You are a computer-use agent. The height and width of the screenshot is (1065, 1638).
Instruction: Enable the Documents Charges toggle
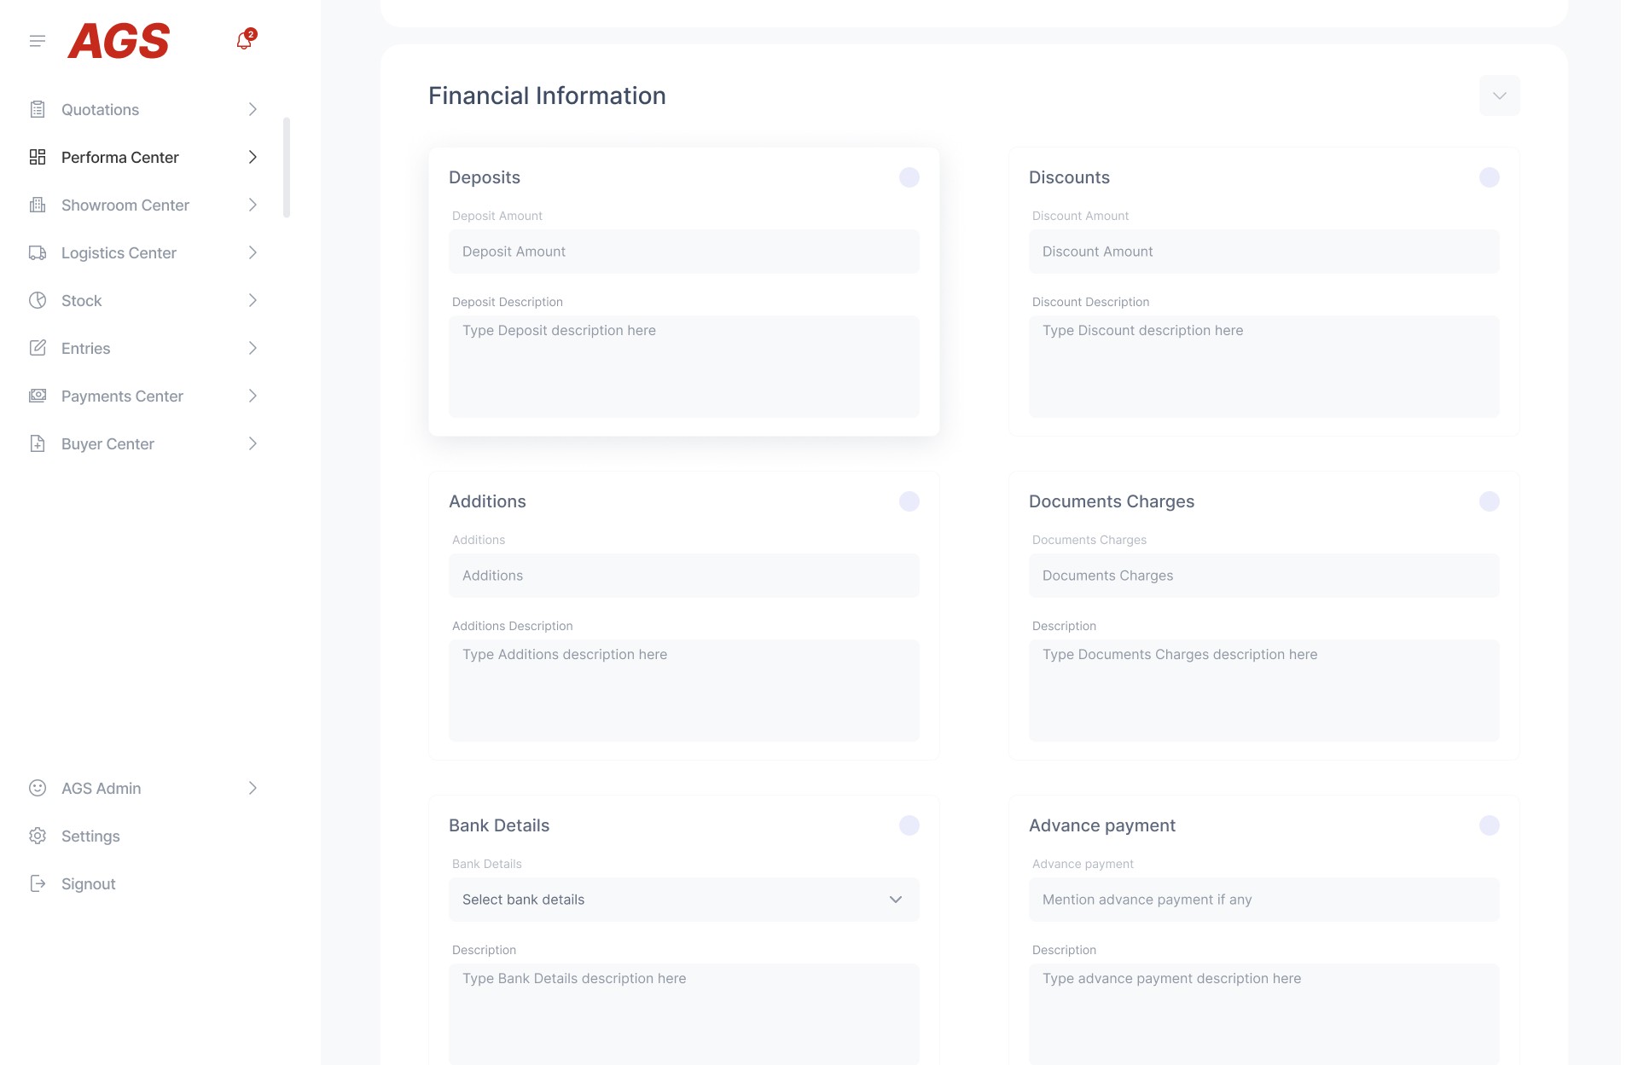pos(1489,501)
